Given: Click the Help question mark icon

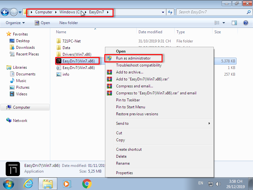Looking at the screenshot, I should 246,23.
